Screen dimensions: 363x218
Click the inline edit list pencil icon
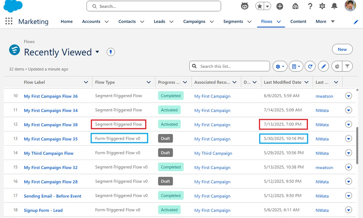323,66
